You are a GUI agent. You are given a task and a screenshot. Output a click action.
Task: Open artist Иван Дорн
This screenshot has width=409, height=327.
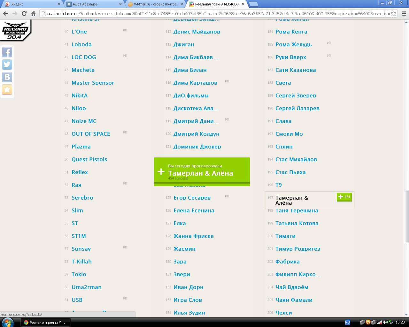189,287
